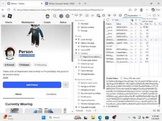Click the browser back arrow
The width and height of the screenshot is (162, 121).
coord(3,10)
